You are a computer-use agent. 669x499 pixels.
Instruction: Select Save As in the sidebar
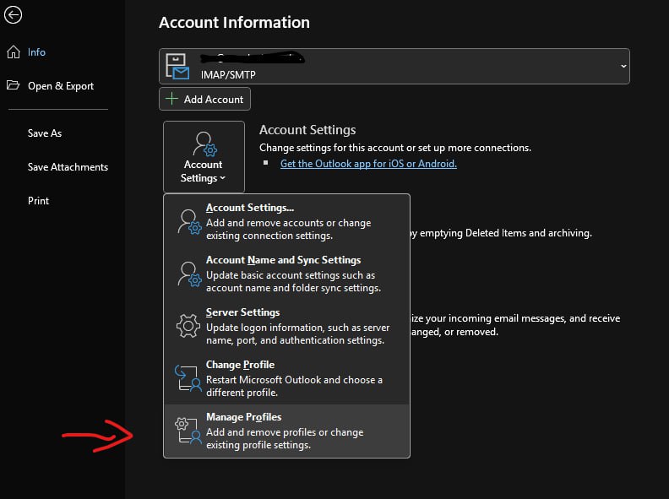click(x=45, y=133)
